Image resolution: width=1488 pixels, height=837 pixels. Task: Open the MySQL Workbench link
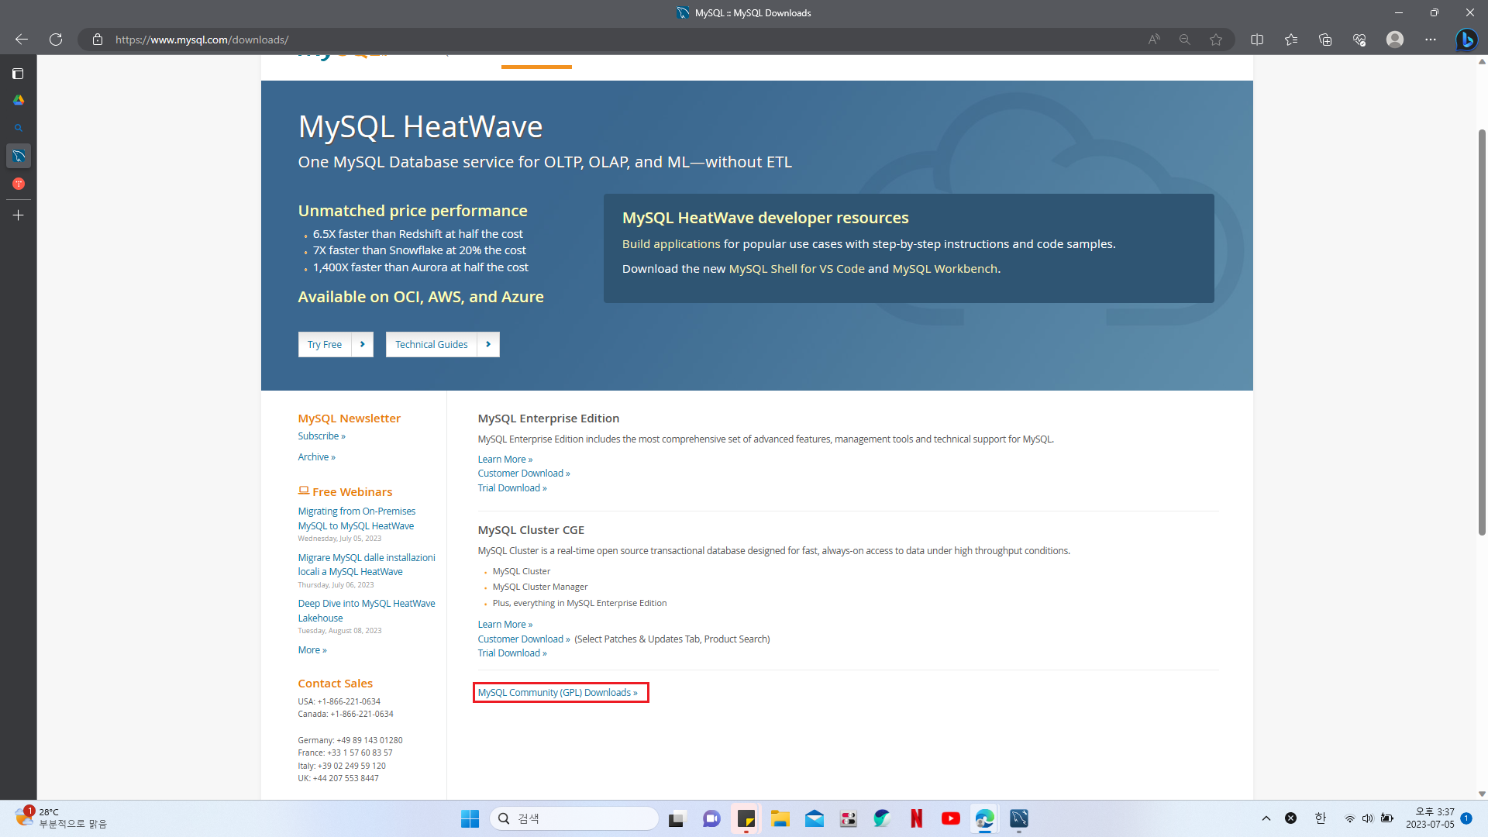click(945, 268)
